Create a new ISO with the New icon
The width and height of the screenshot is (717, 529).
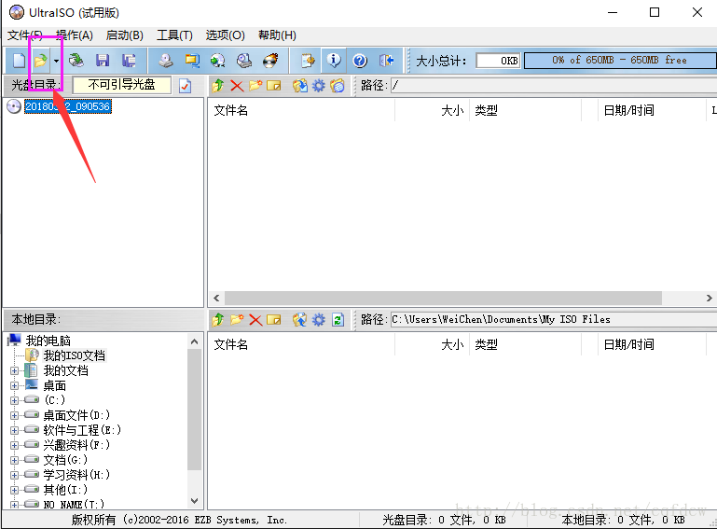(x=19, y=61)
